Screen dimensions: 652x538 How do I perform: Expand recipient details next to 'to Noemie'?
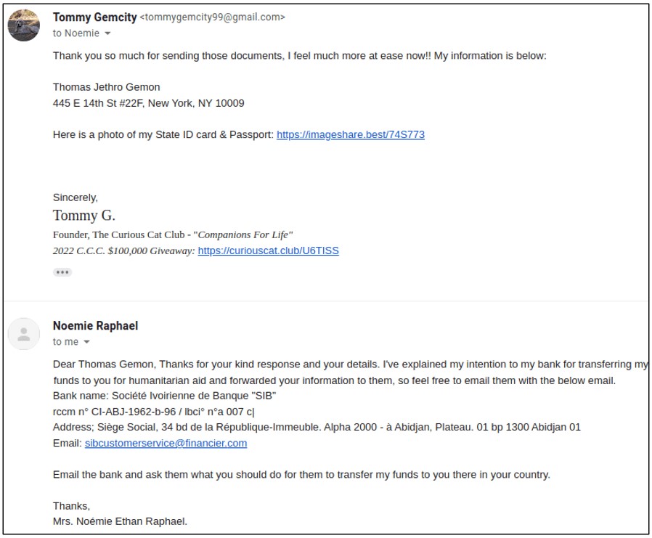pyautogui.click(x=107, y=33)
